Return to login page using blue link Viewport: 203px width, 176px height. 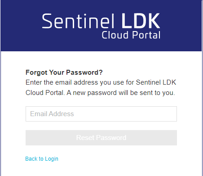coord(42,159)
